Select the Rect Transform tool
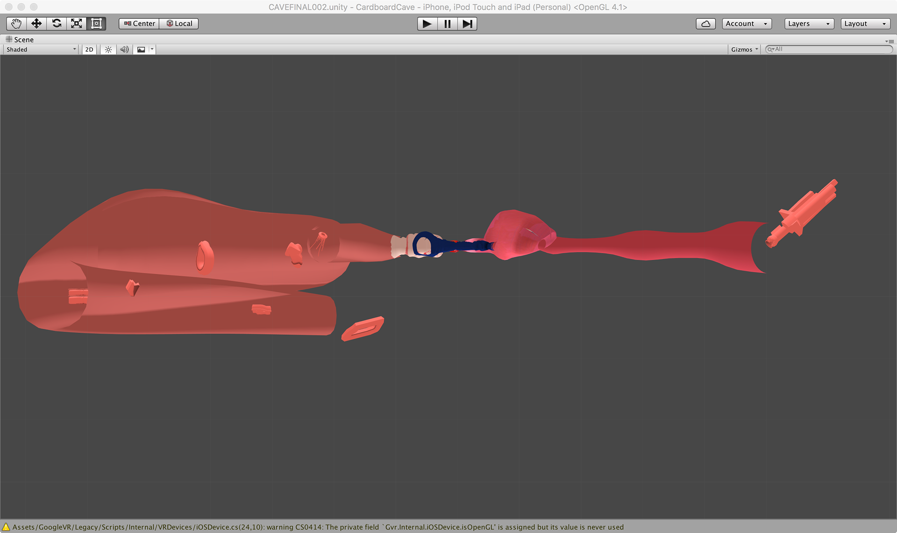Screen dimensions: 897x533 pyautogui.click(x=97, y=23)
